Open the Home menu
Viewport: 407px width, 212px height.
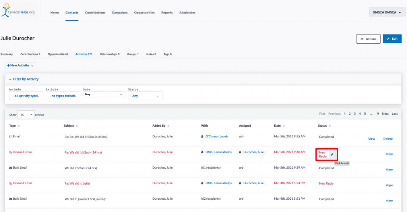(x=54, y=12)
